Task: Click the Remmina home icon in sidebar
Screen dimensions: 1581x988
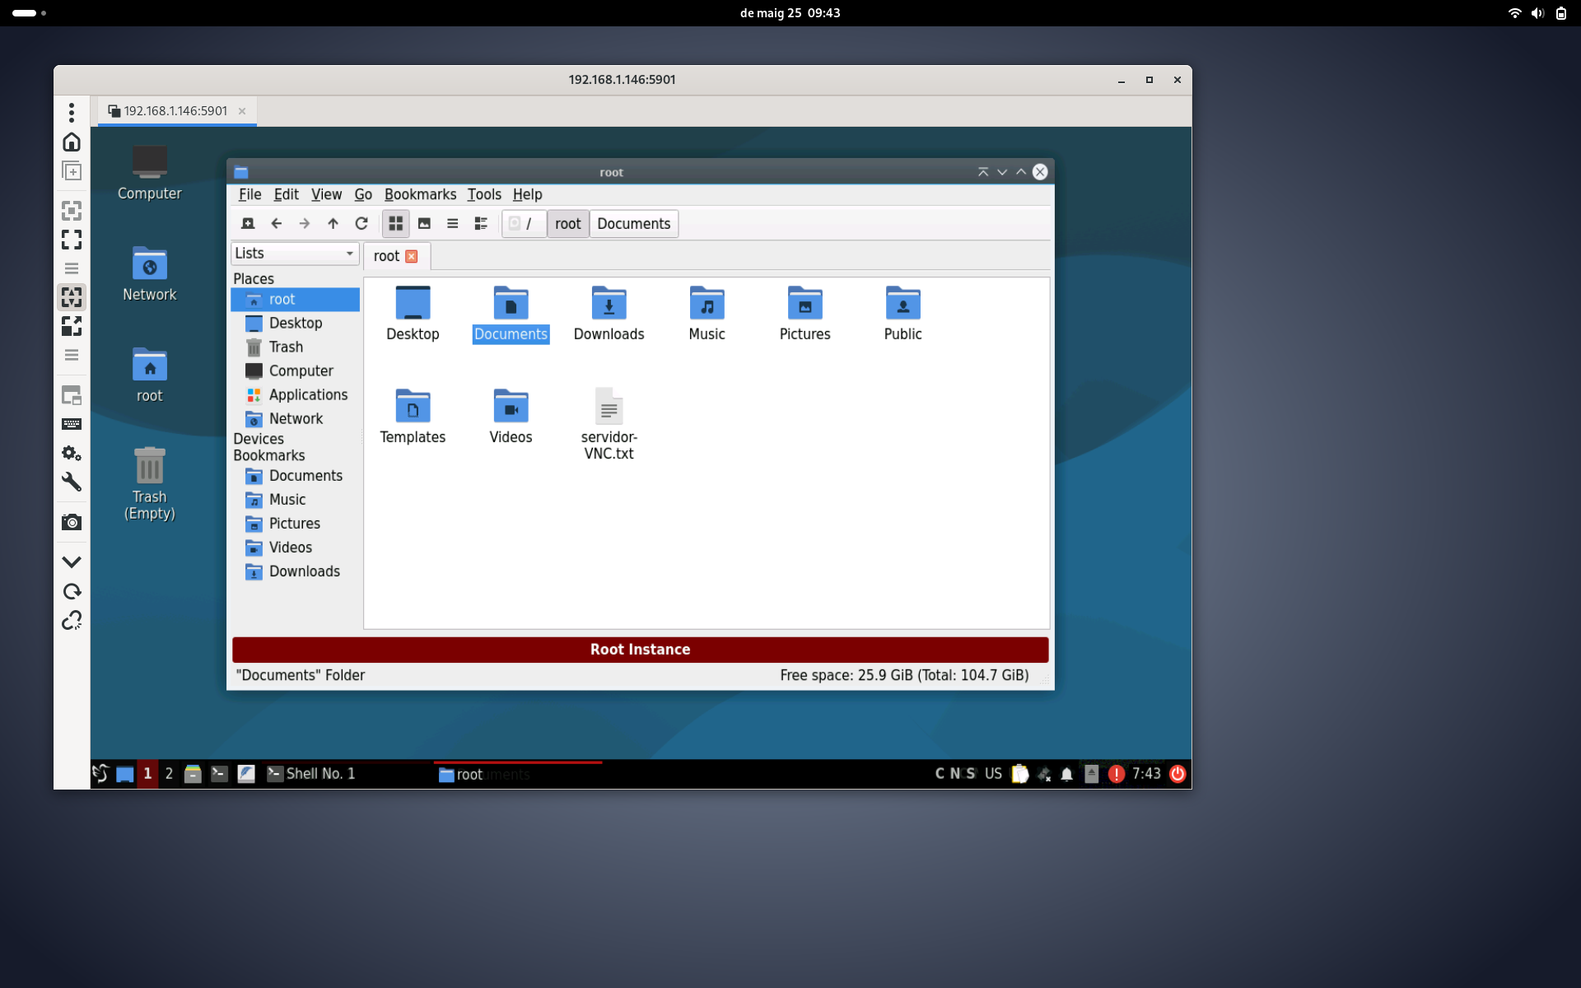Action: (72, 142)
